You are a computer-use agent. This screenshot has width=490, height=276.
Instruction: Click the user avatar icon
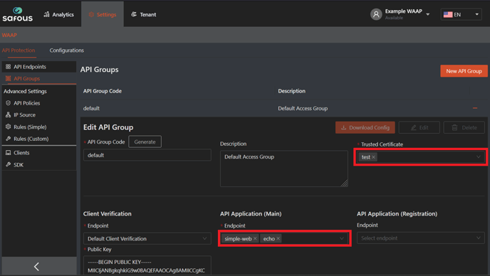click(x=376, y=14)
